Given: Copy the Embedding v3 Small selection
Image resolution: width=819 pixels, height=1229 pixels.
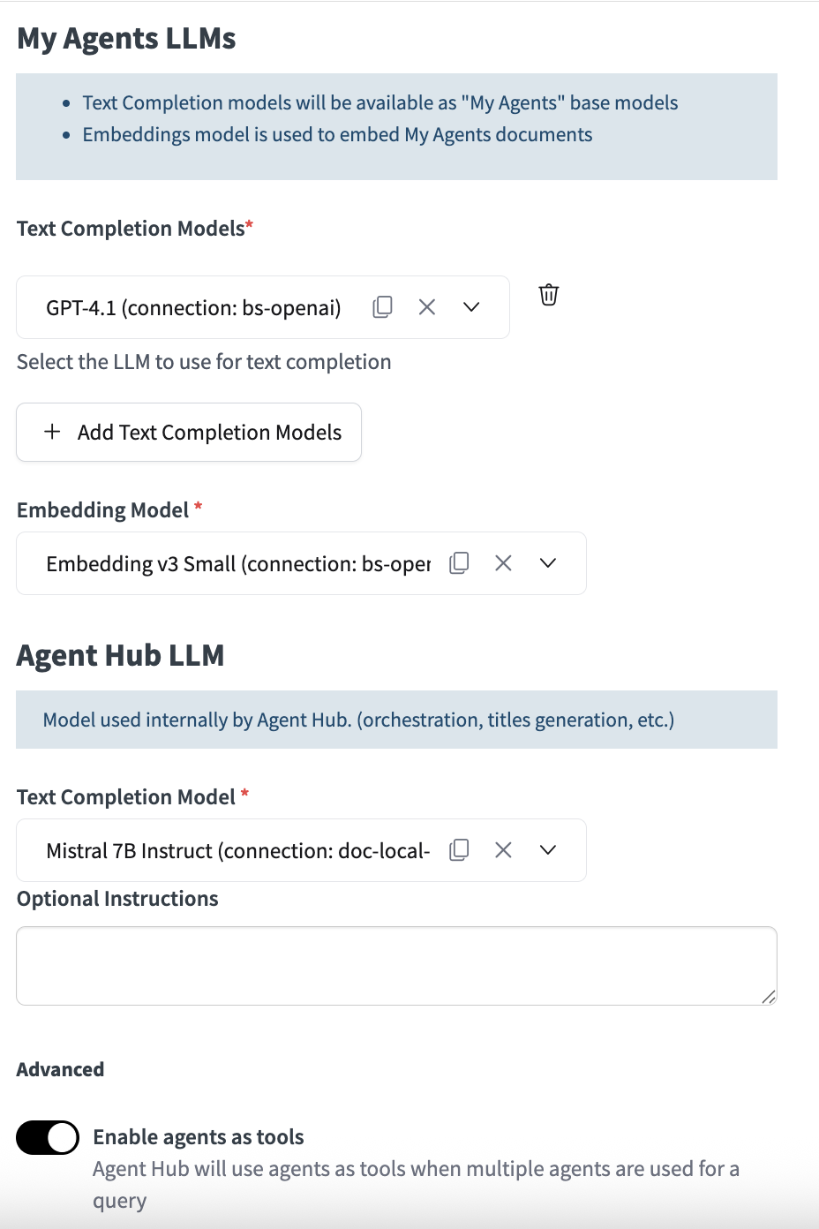Looking at the screenshot, I should [x=459, y=563].
